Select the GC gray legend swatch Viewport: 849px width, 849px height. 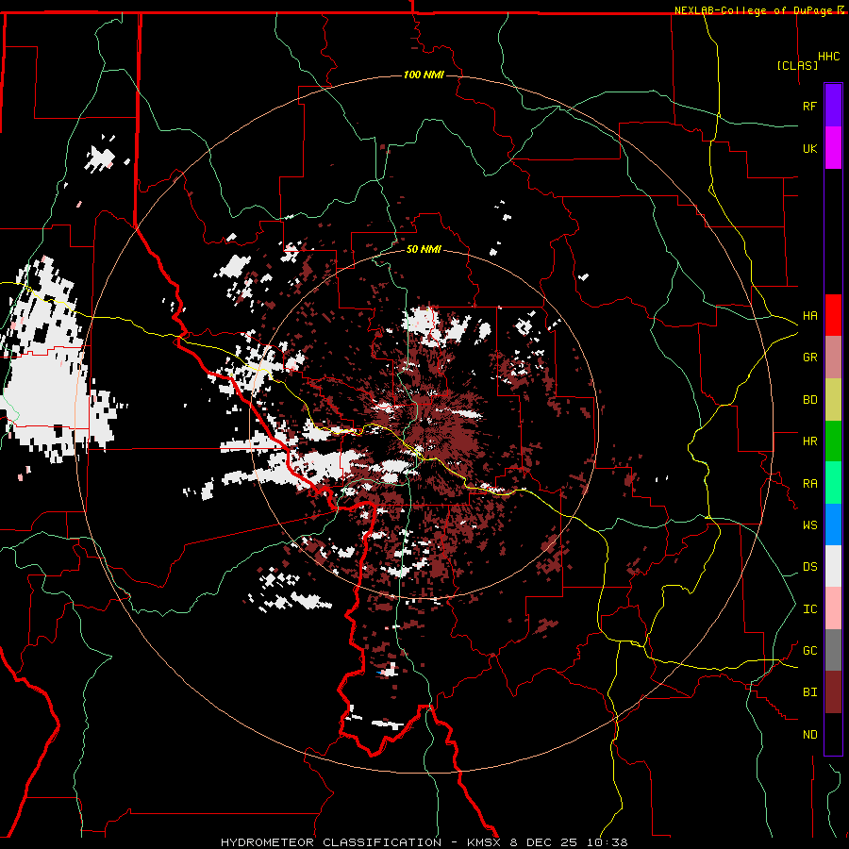(x=833, y=650)
